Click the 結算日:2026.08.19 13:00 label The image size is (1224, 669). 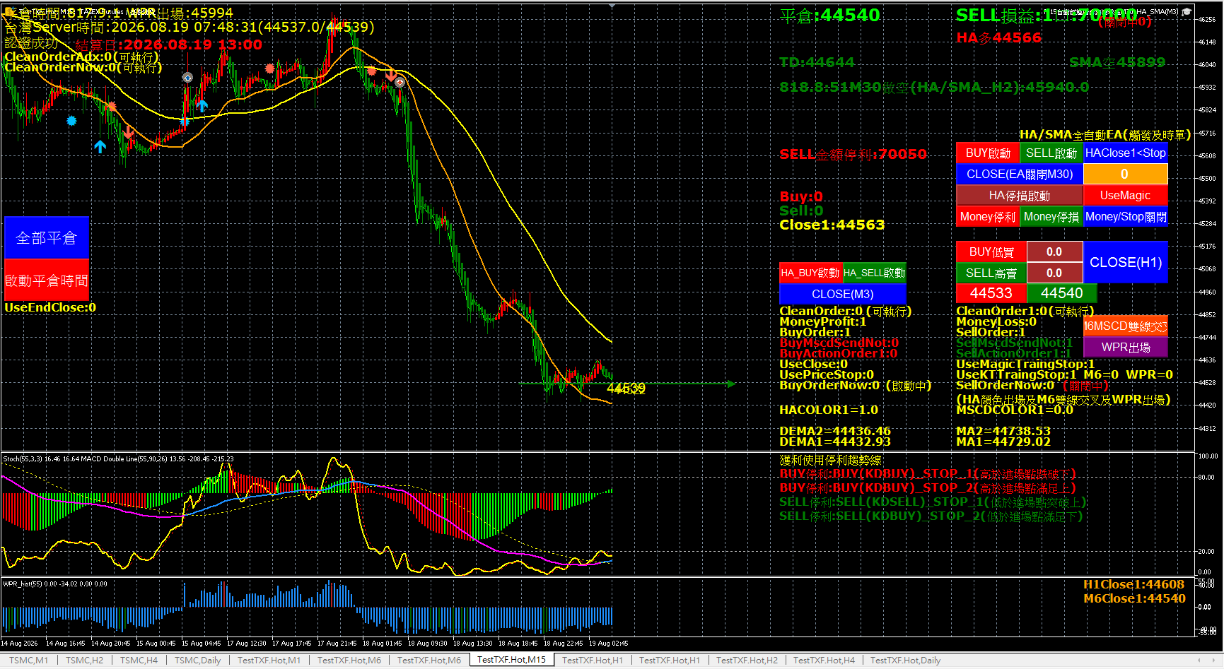click(x=168, y=45)
